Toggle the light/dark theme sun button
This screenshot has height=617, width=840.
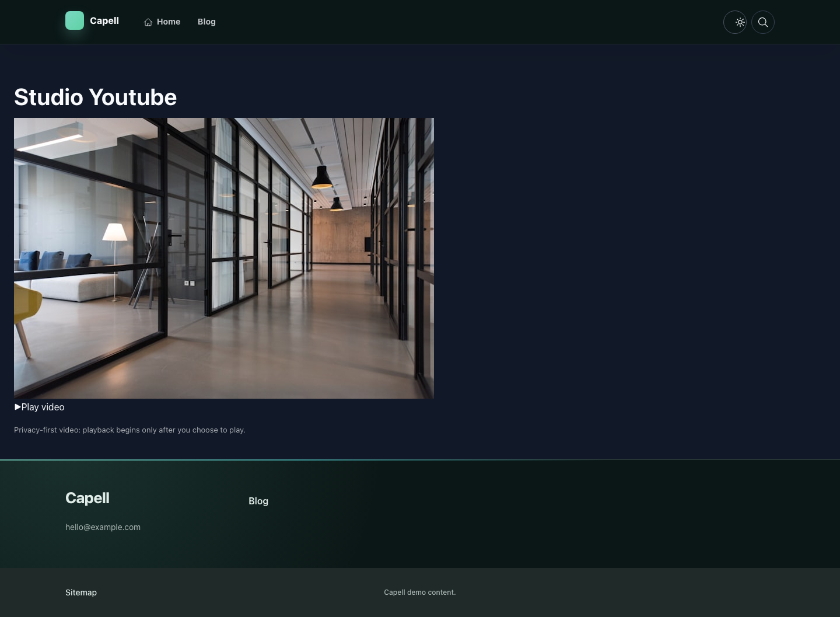[x=735, y=22]
